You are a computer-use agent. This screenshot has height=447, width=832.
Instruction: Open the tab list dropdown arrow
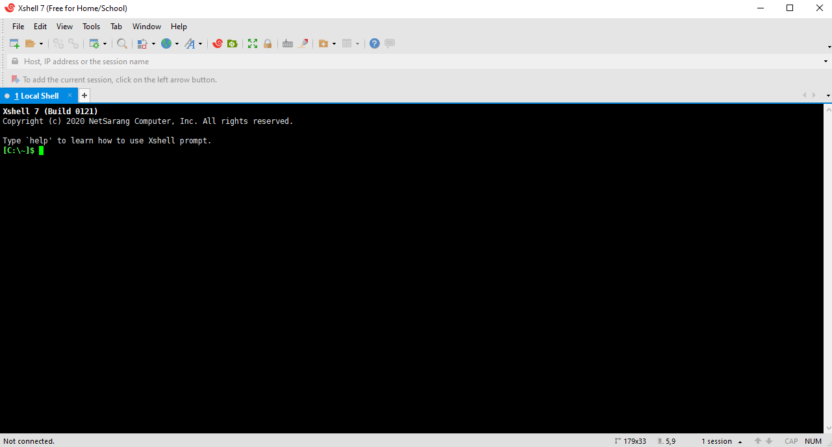829,95
